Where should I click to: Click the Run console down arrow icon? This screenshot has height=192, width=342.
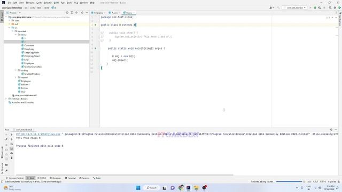click(x=12, y=139)
